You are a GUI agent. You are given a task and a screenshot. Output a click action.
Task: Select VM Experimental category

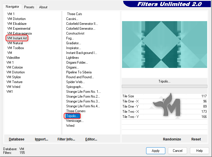click(19, 29)
